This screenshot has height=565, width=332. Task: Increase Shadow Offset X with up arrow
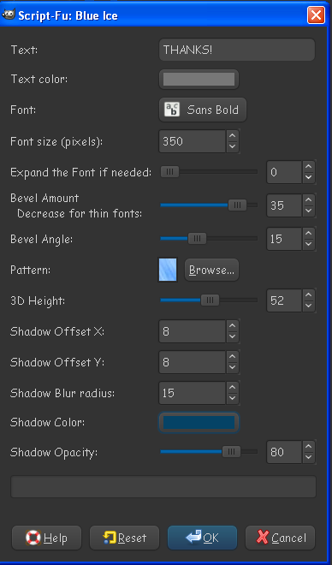233,326
